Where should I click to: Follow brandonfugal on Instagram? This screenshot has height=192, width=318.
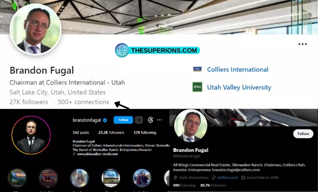(123, 120)
